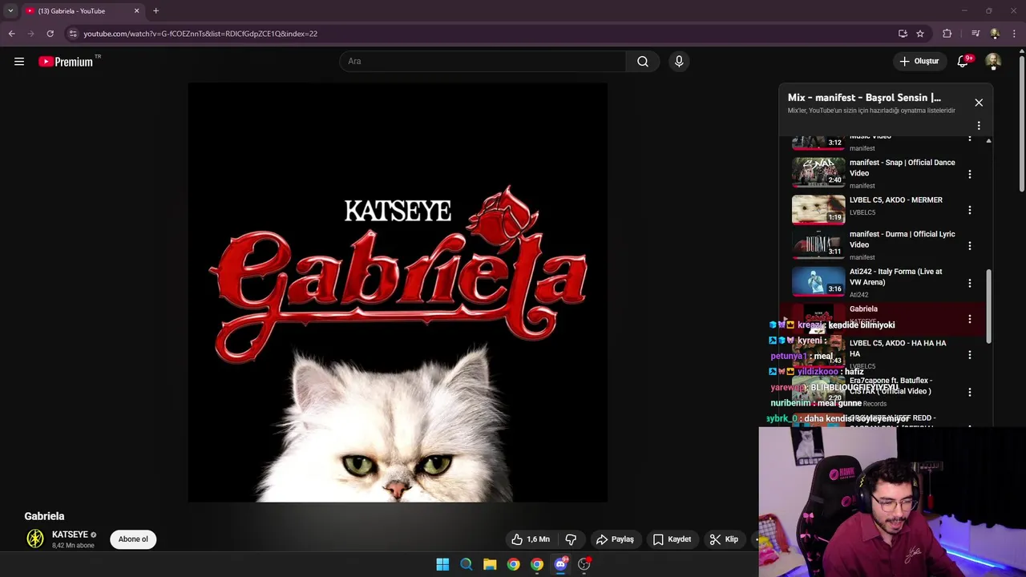The image size is (1026, 577).
Task: Open KATSEYE channel name link
Action: click(70, 535)
